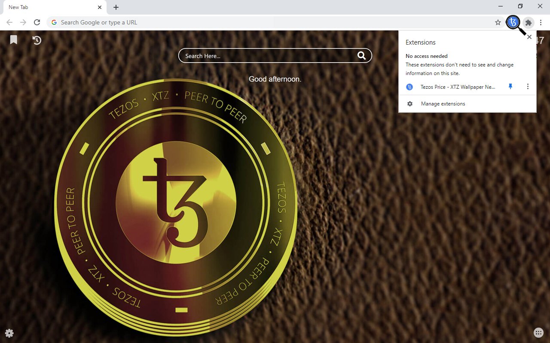Viewport: 550px width, 343px height.
Task: Click the magnifier icon in Search Here box
Action: coord(361,56)
